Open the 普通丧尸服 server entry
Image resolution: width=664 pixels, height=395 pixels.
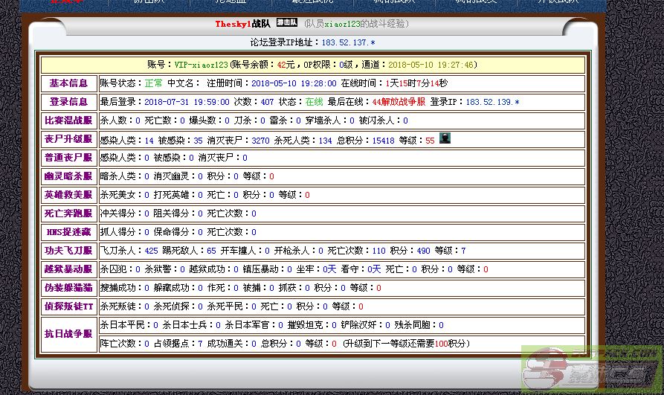pos(68,158)
